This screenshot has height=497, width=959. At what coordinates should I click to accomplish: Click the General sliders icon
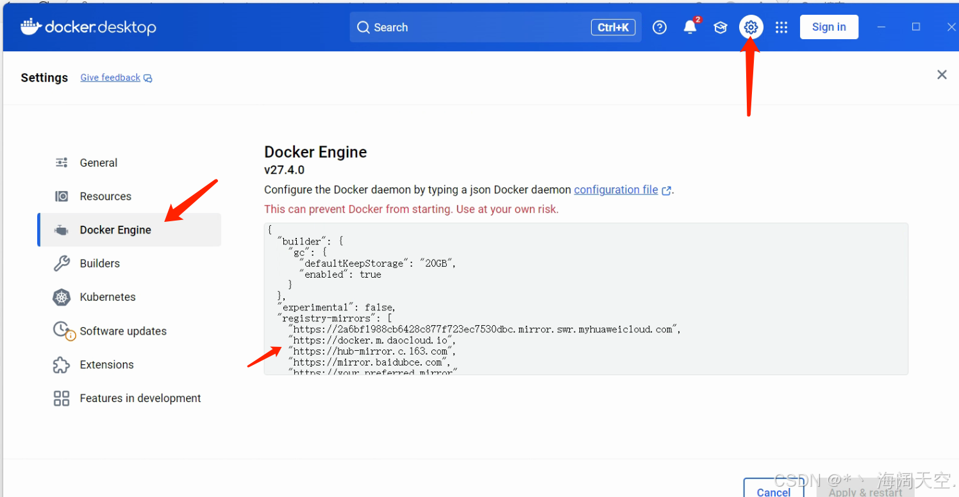click(x=62, y=163)
